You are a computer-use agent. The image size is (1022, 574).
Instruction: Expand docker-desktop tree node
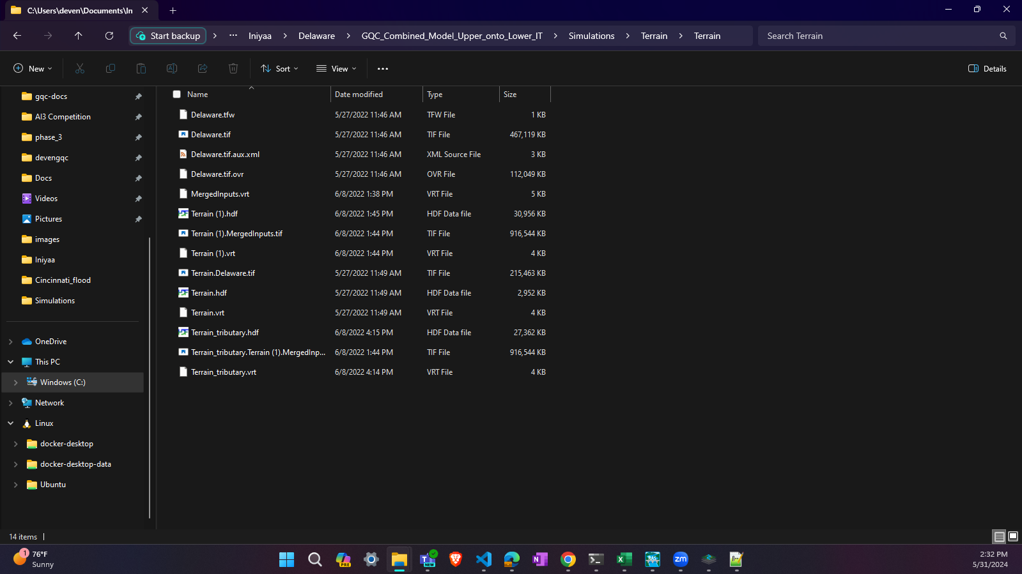[16, 444]
